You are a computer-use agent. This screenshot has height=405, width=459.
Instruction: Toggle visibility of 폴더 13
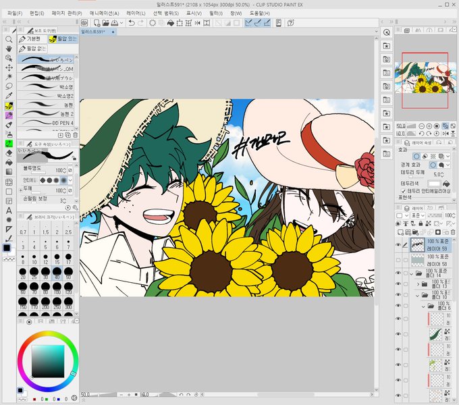pos(398,284)
